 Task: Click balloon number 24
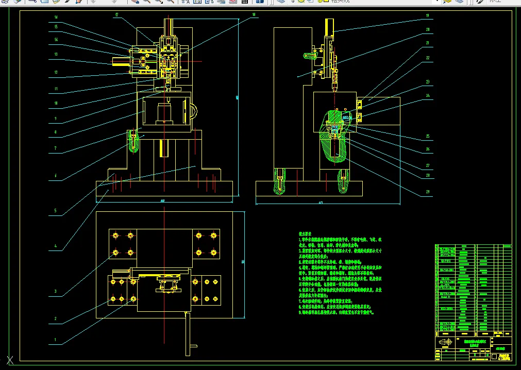tap(428, 96)
